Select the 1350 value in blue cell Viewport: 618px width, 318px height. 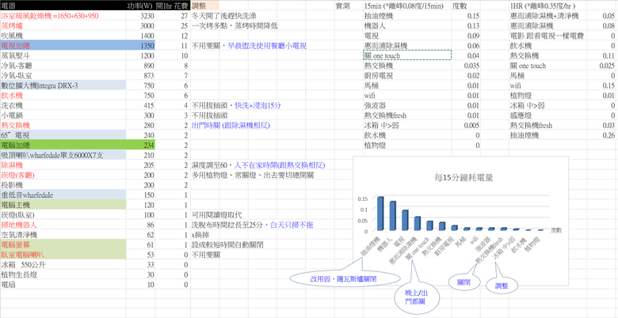point(147,46)
